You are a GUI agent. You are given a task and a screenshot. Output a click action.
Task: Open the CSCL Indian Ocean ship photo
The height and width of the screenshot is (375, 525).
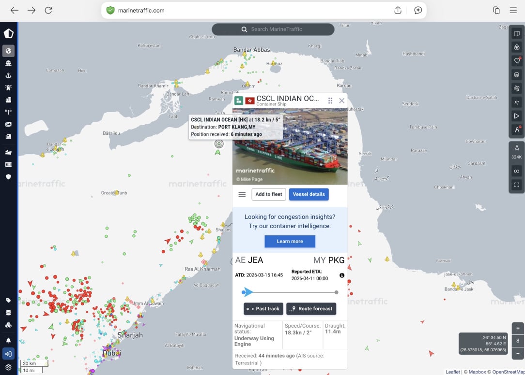[x=290, y=146]
